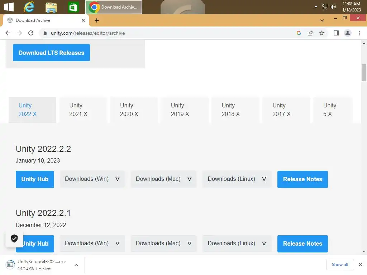Expand Downloads (Linux) for Unity 2022.2.2
The height and width of the screenshot is (275, 367).
pos(237,179)
